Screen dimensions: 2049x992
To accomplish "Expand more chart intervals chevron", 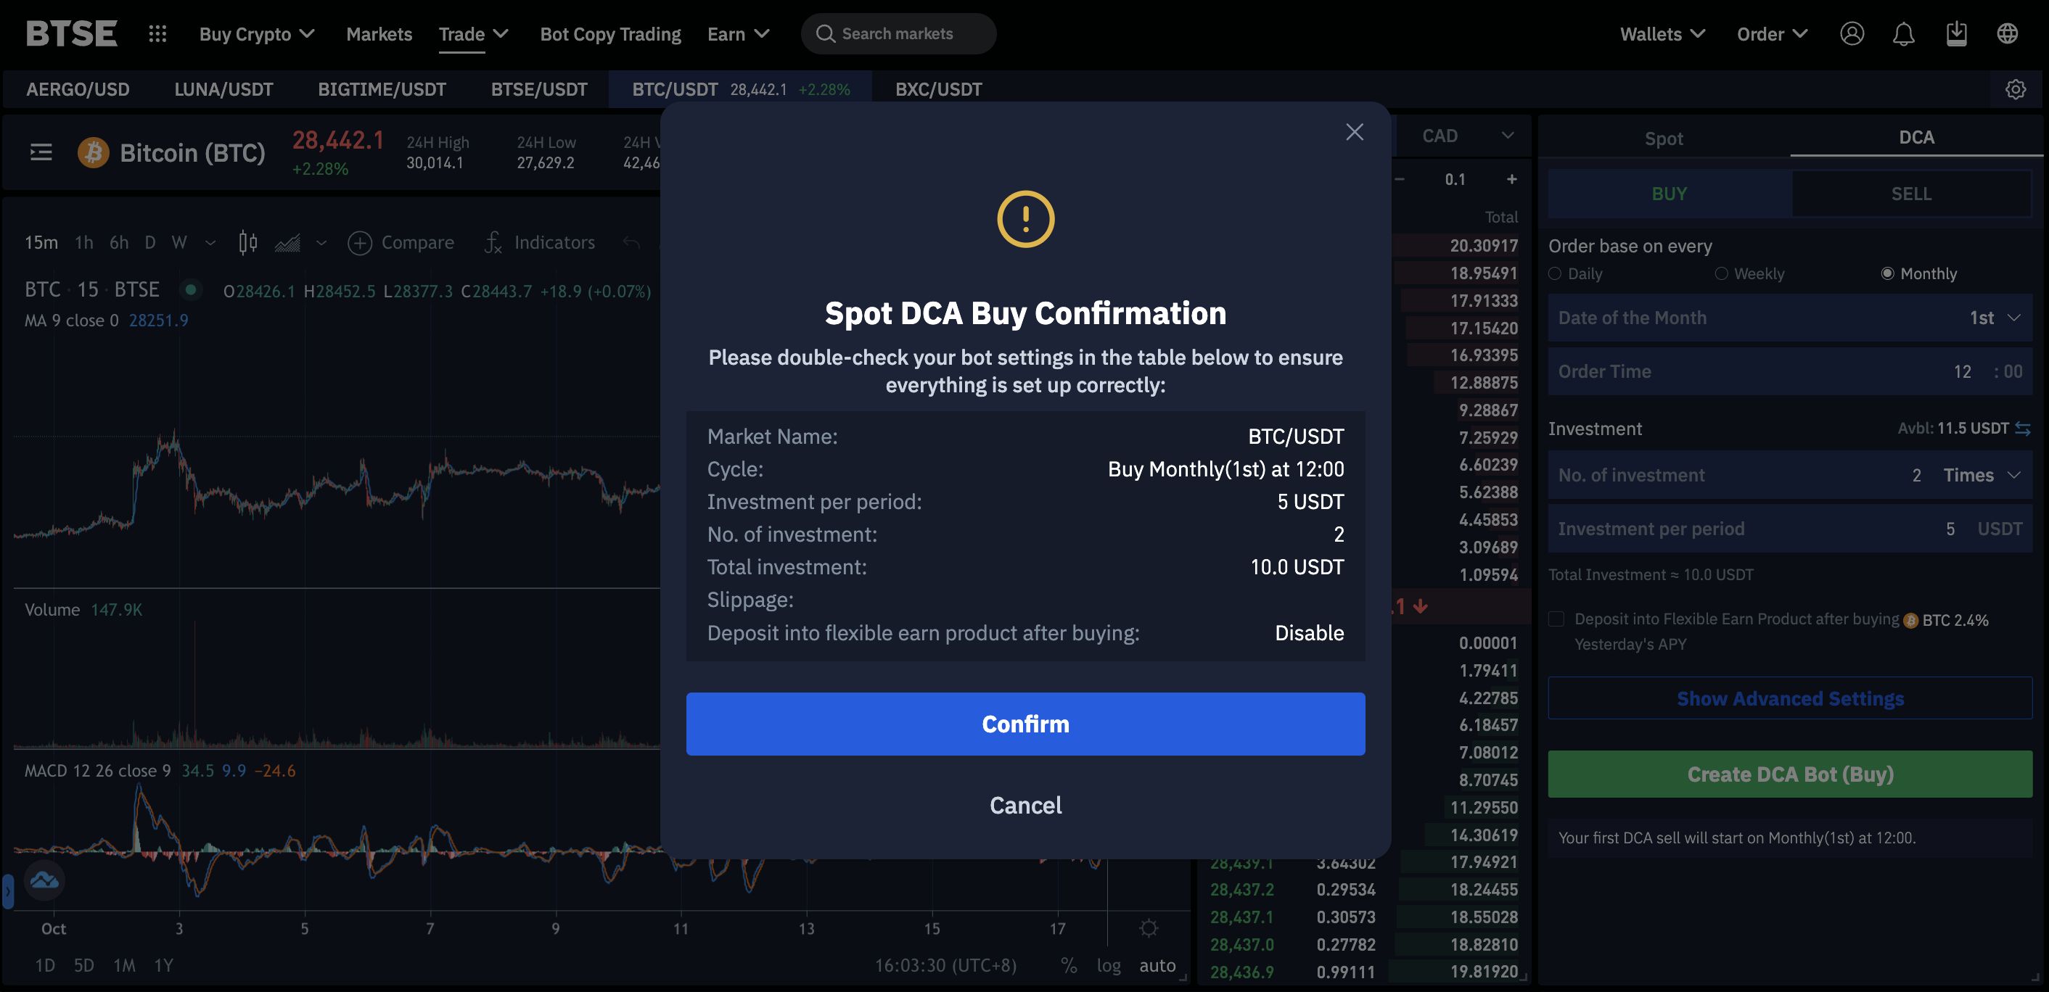I will (210, 242).
